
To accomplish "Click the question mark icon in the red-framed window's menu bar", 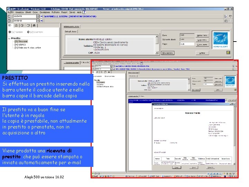I will [141, 63].
